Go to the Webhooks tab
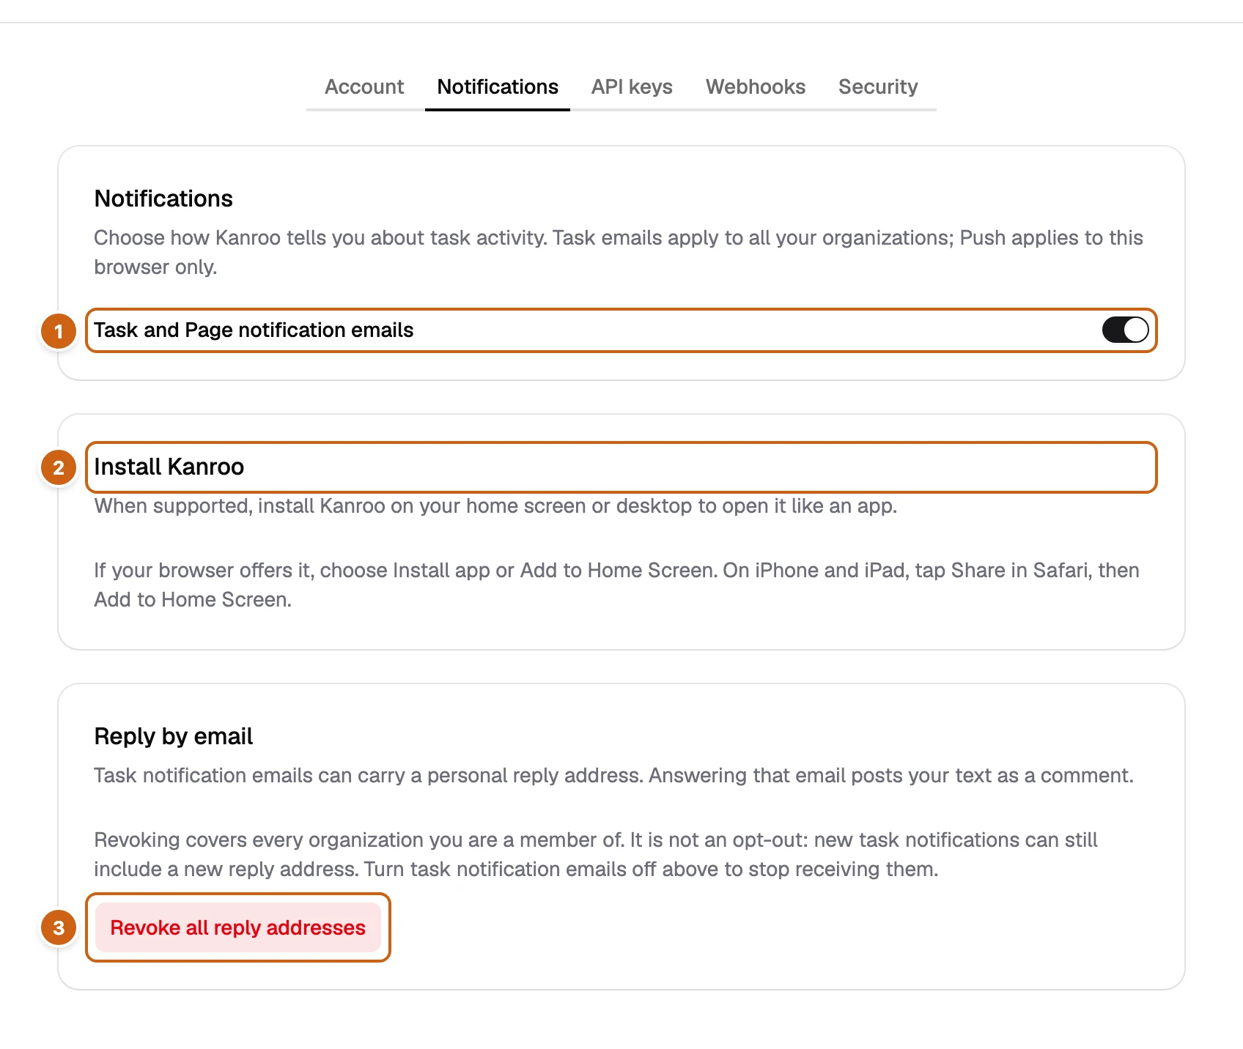The image size is (1243, 1049). [756, 86]
